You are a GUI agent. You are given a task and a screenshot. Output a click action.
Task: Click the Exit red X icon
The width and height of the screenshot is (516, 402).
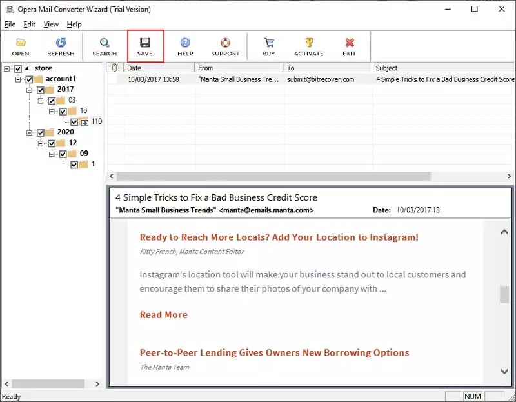pos(349,46)
